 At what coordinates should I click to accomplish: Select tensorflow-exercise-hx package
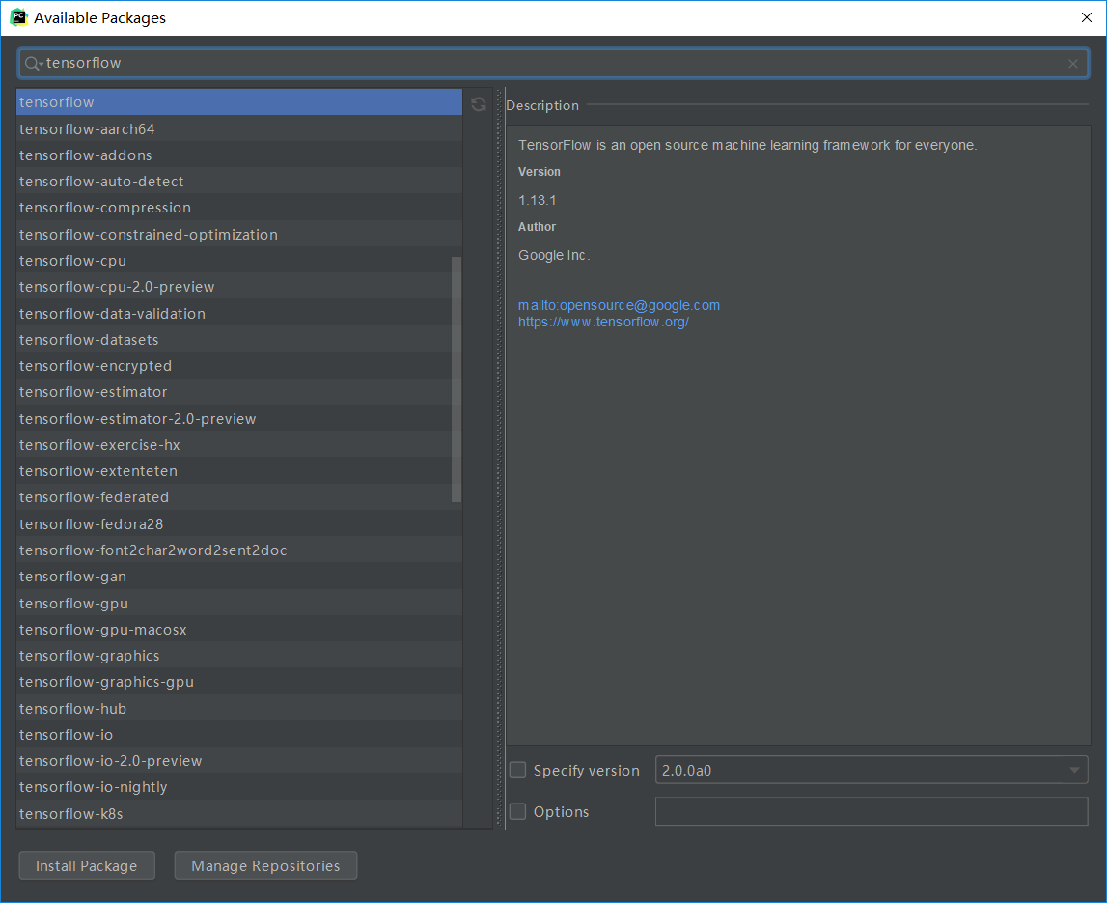239,445
